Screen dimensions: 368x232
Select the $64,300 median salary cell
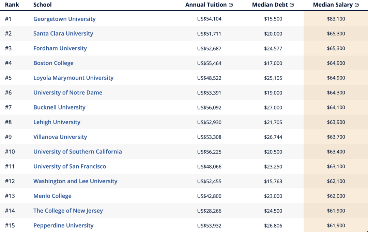336,92
